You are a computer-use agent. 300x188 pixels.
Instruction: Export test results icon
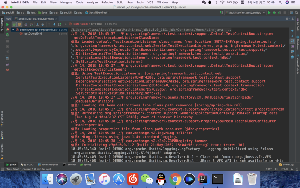(x=60, y=24)
